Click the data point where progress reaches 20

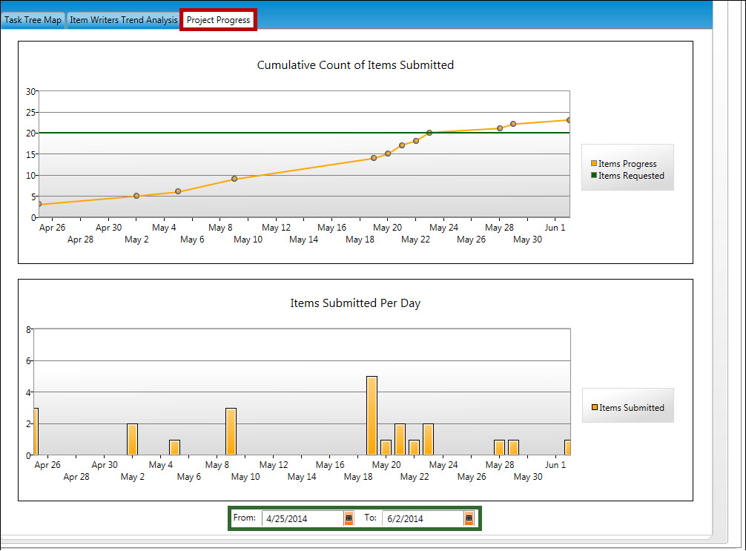429,133
